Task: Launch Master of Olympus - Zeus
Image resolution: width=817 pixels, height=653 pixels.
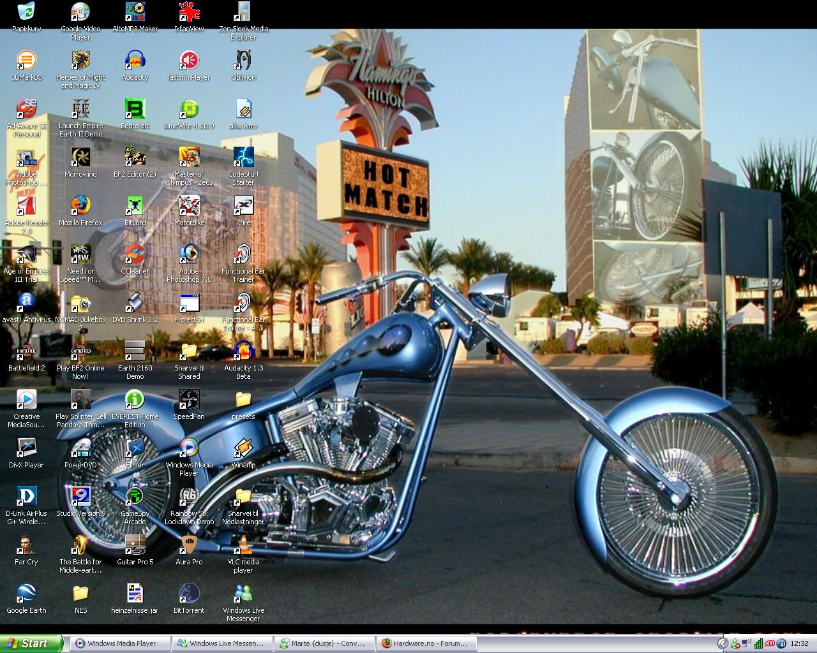Action: (189, 166)
